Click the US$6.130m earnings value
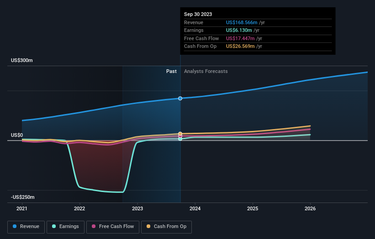The width and height of the screenshot is (375, 239). click(239, 30)
